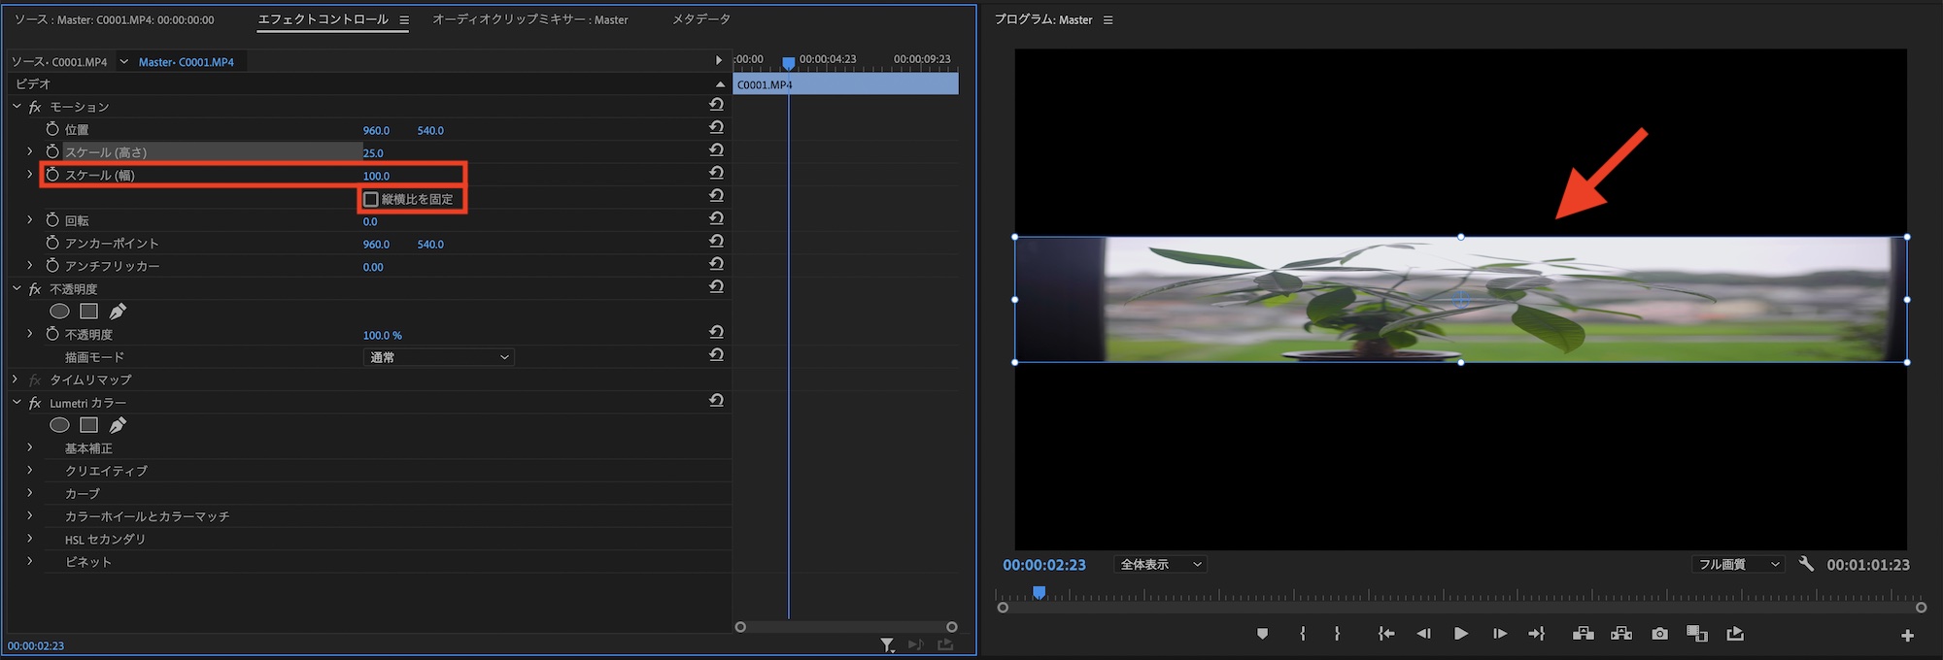Open the 全体表示 zoom level dropdown
This screenshot has width=1943, height=660.
pos(1160,564)
